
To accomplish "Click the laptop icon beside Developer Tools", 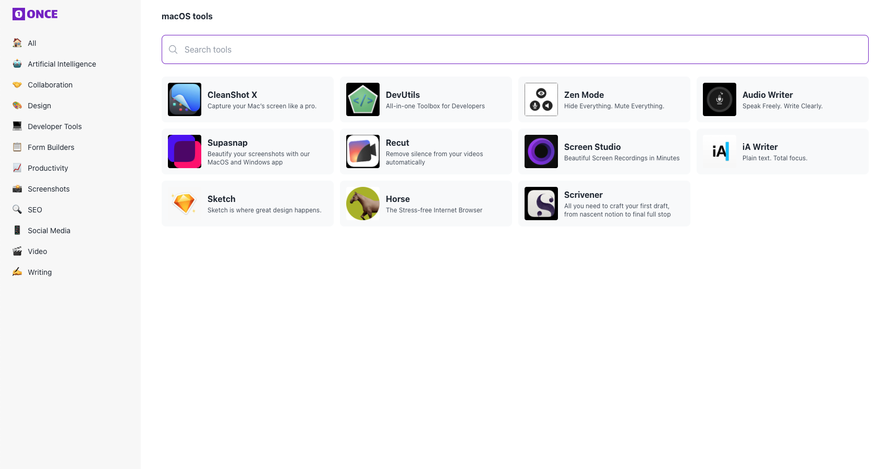I will 17,126.
